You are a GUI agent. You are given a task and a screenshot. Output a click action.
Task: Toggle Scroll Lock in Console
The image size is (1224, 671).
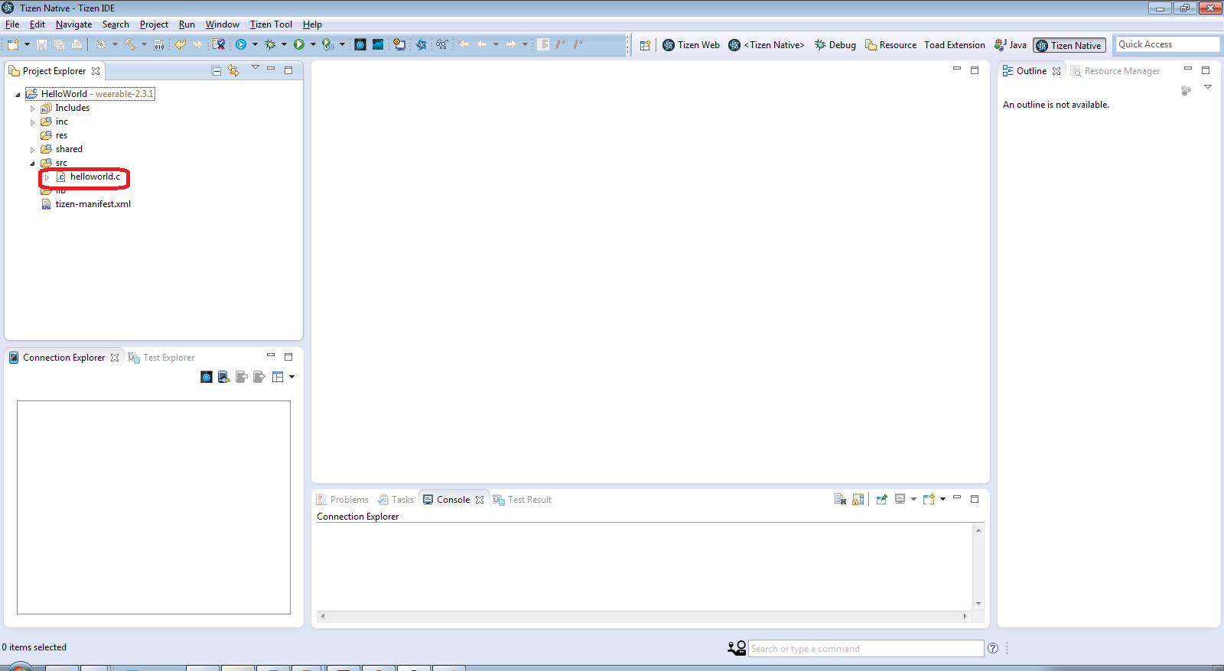pos(858,499)
